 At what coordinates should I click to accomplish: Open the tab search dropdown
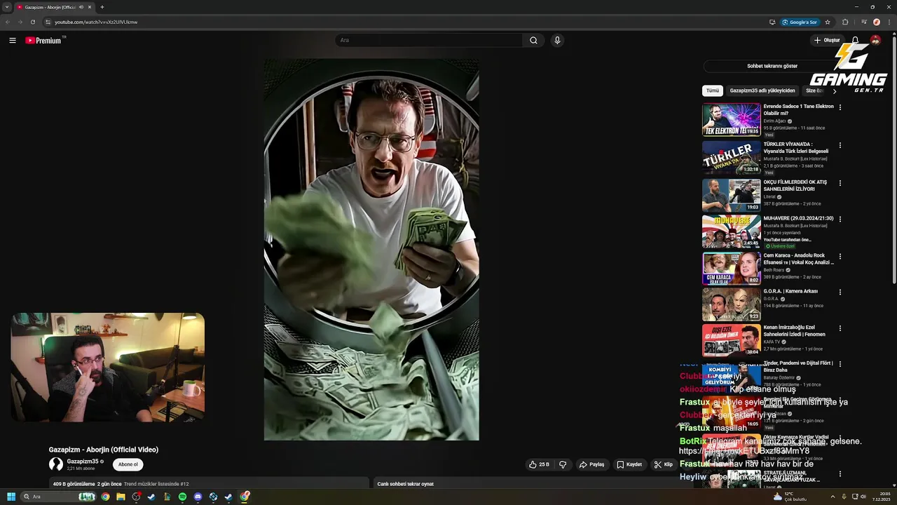[x=7, y=7]
